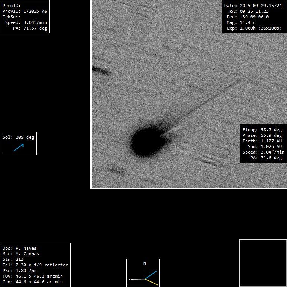Click the Date 2025 09 29.15724 line

click(253, 6)
